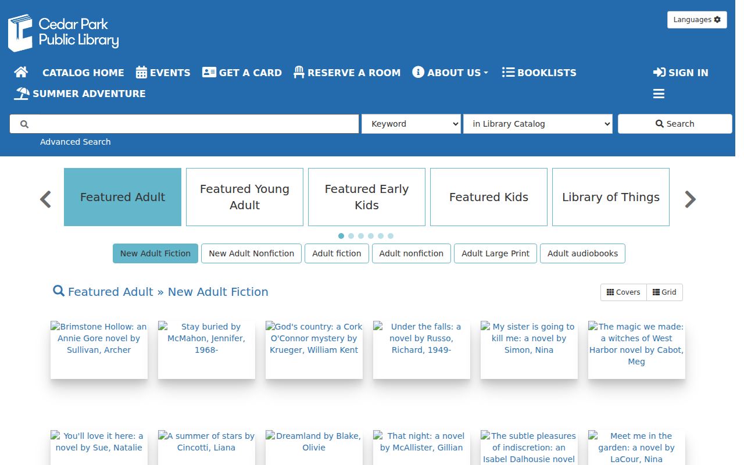744x465 pixels.
Task: Go to library home via house icon
Action: tap(21, 73)
